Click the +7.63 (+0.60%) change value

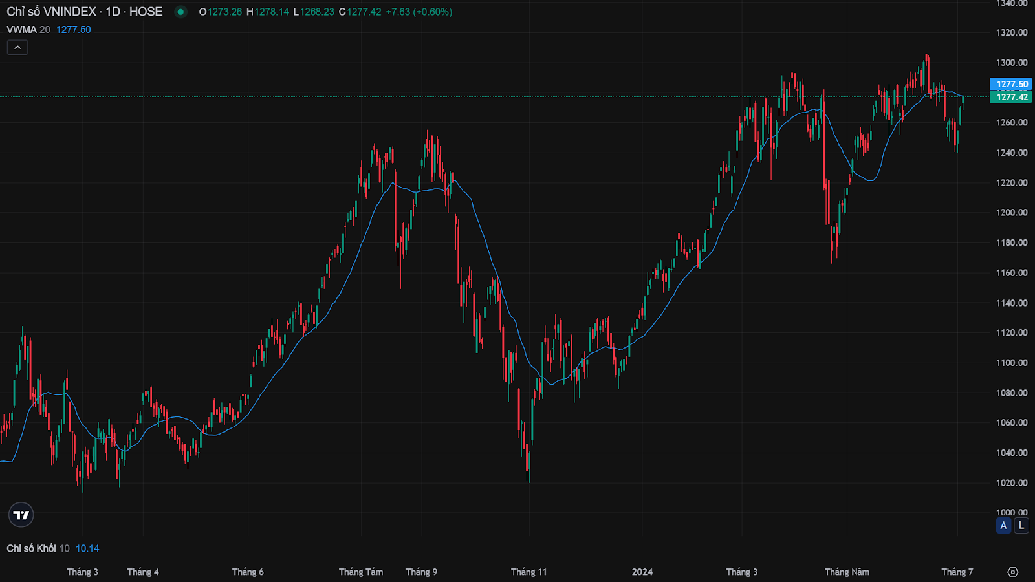coord(419,12)
